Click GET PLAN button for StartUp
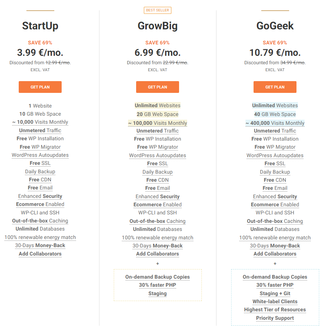The height and width of the screenshot is (326, 324). (x=40, y=87)
